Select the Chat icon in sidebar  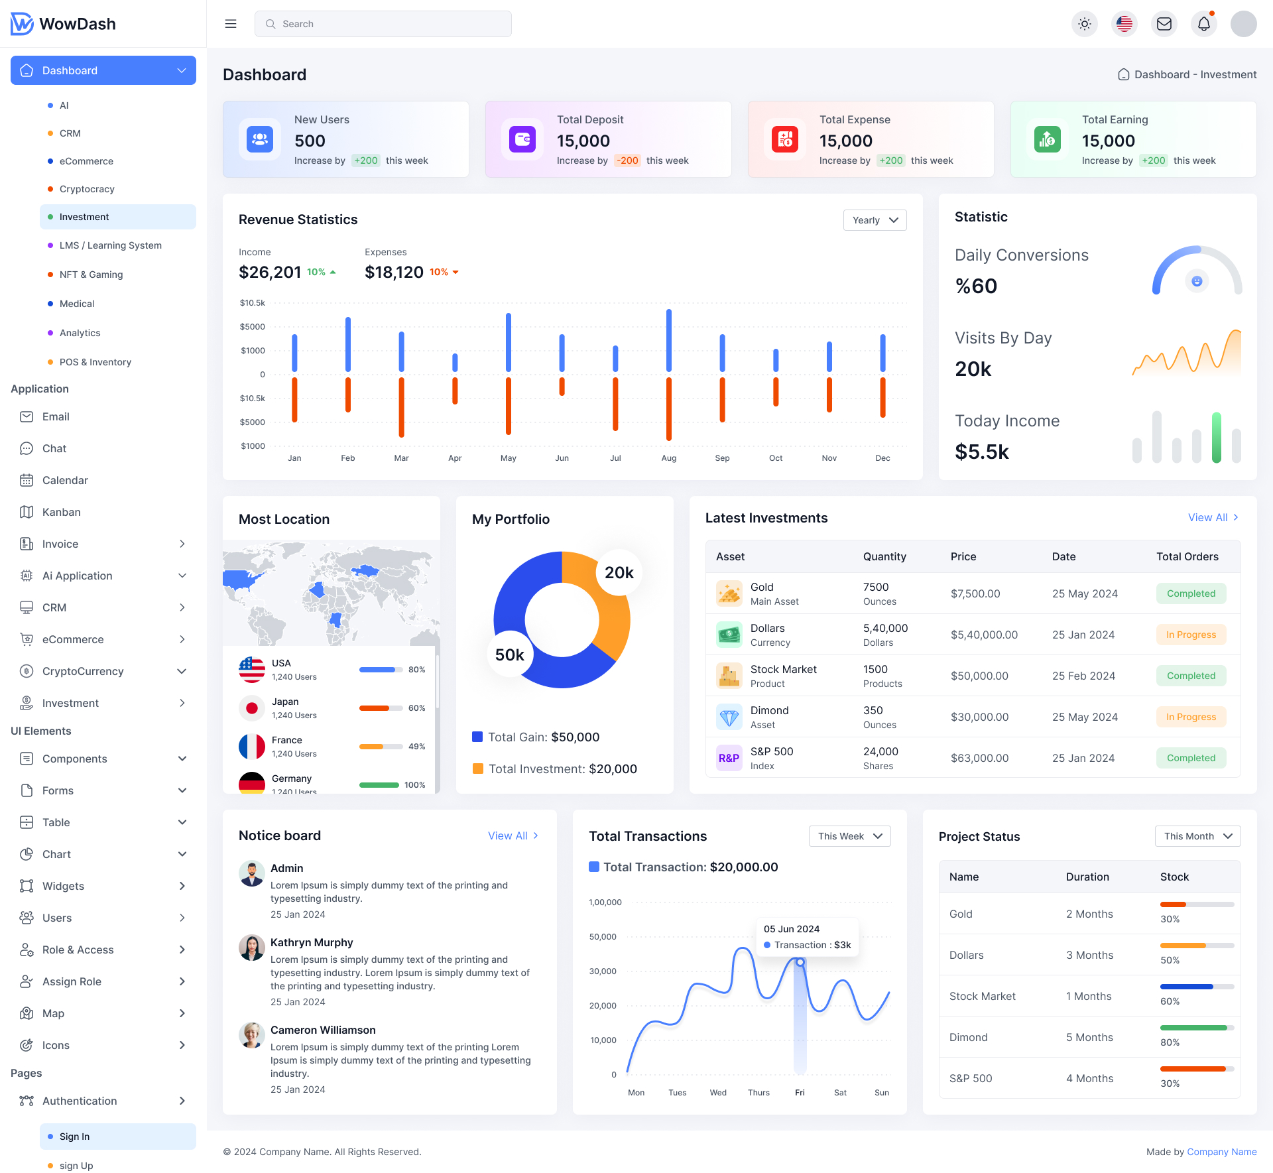pyautogui.click(x=27, y=448)
